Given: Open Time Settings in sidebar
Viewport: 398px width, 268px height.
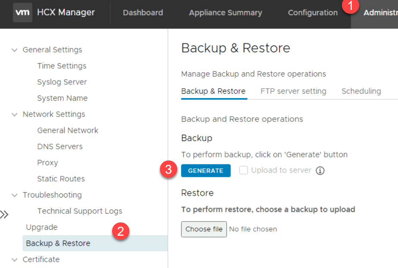Looking at the screenshot, I should [62, 66].
